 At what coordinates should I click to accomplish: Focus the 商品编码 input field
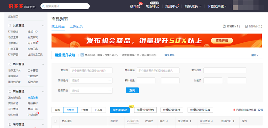(x=158, y=70)
